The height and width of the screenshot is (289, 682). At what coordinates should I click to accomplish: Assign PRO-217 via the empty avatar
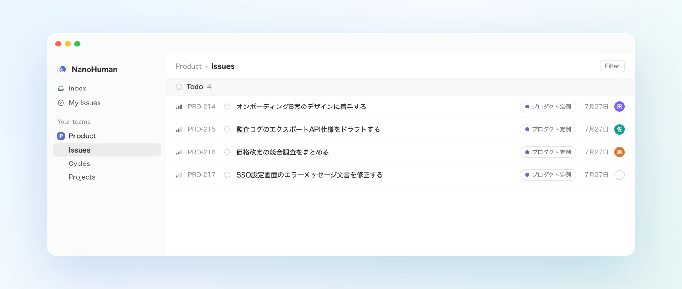click(619, 175)
